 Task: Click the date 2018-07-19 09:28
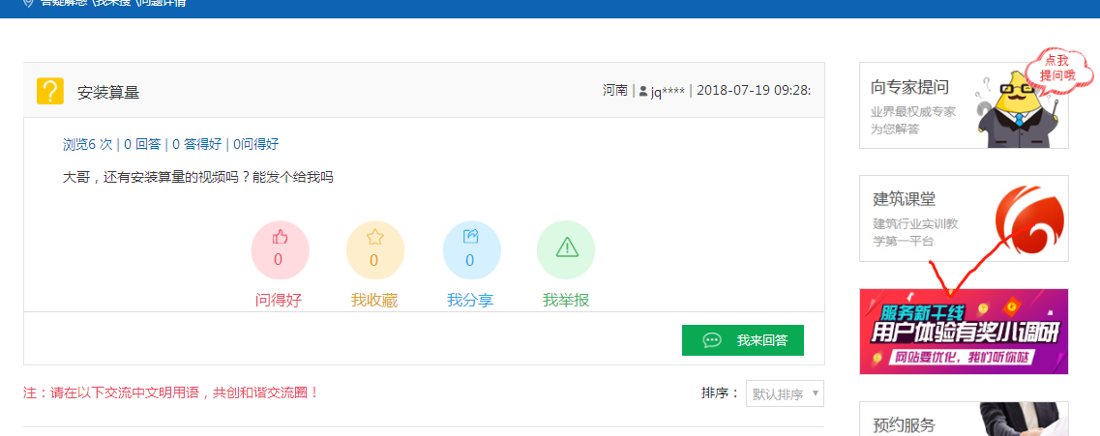754,91
